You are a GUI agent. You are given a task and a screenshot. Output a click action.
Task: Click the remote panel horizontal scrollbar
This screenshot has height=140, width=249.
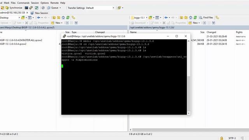click(x=191, y=129)
